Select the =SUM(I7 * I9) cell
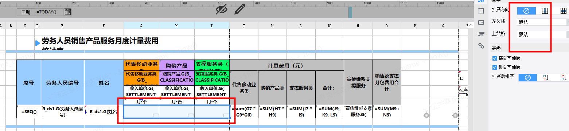 point(301,111)
